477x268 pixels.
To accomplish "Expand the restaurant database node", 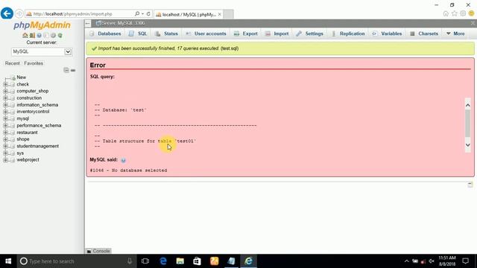I will point(5,133).
